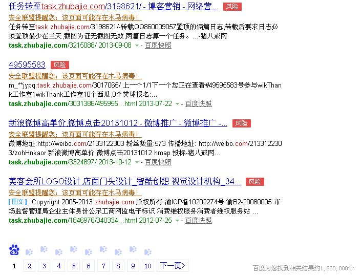This screenshot has width=362, height=277.
Task: Go to results page 7
Action: pos(103,266)
